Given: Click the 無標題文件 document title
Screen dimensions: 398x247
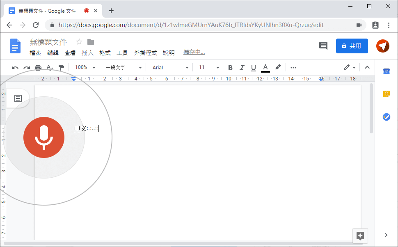Looking at the screenshot, I should pyautogui.click(x=48, y=42).
